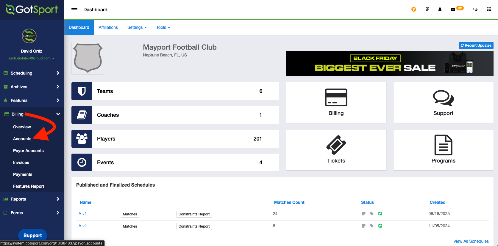
Task: Open the Players count row
Action: (175, 139)
